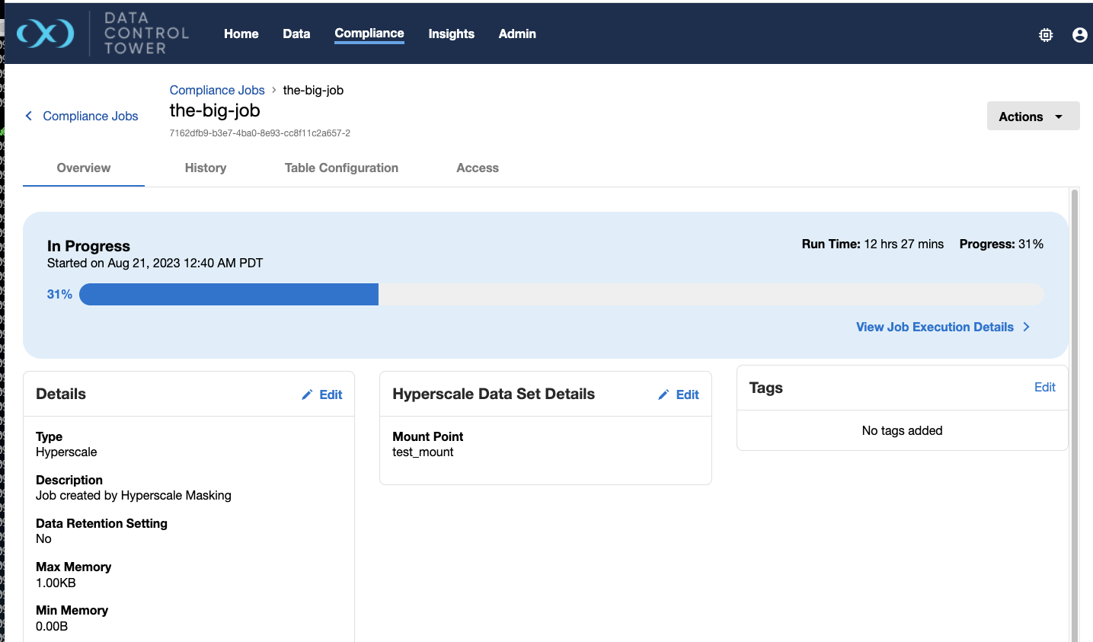This screenshot has width=1093, height=642.
Task: Open the Data menu item
Action: tap(296, 34)
